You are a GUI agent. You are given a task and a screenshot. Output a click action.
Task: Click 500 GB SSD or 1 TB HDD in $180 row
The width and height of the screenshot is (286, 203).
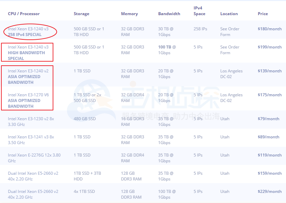coord(89,32)
